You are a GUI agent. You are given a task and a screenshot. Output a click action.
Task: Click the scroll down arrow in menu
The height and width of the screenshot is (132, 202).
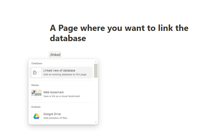click(96, 122)
